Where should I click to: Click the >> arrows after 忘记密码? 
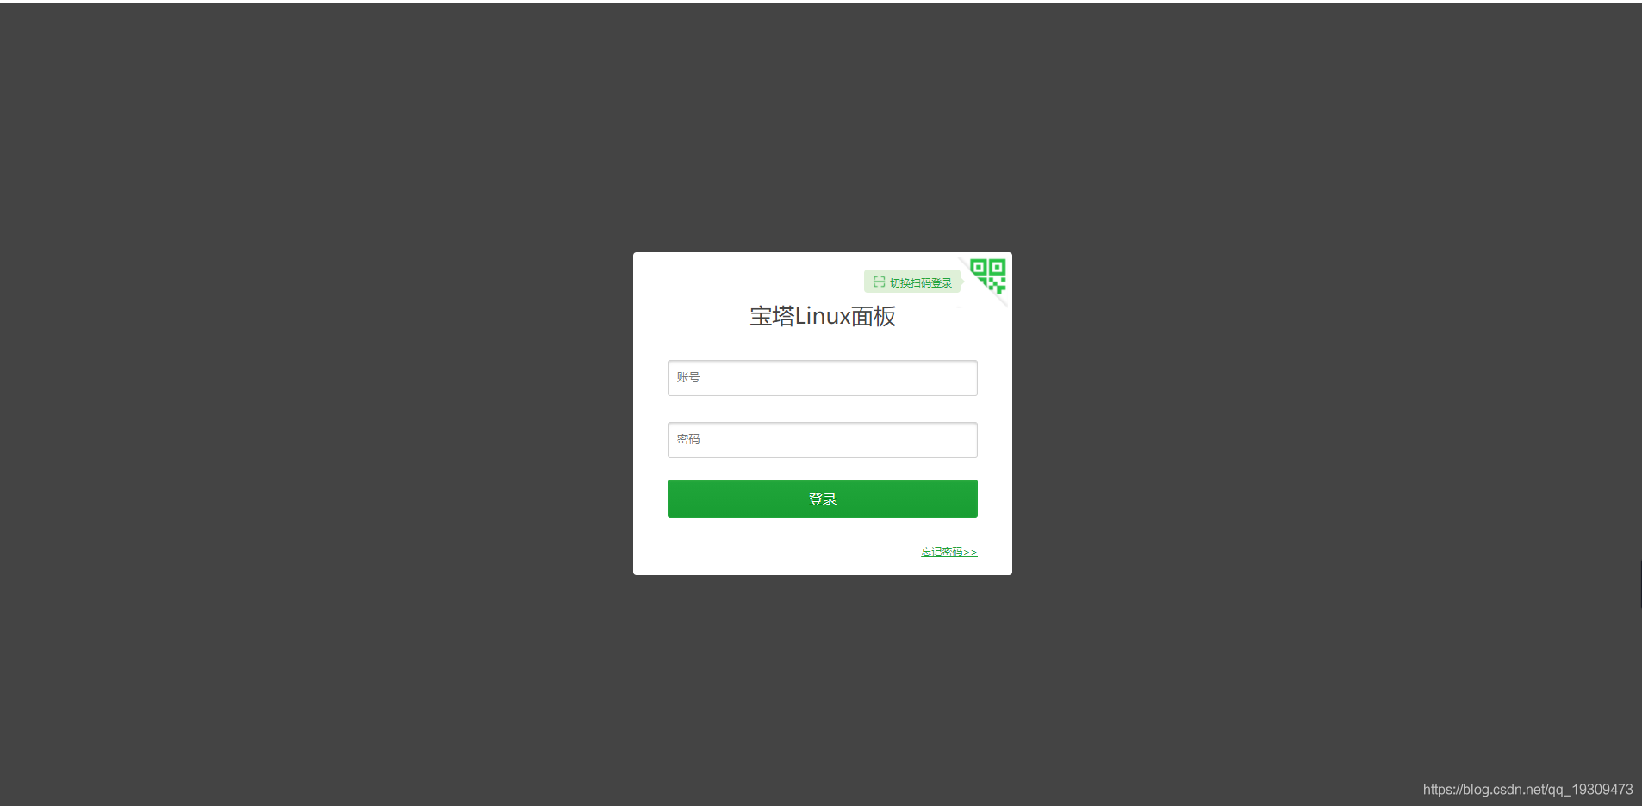pos(971,552)
